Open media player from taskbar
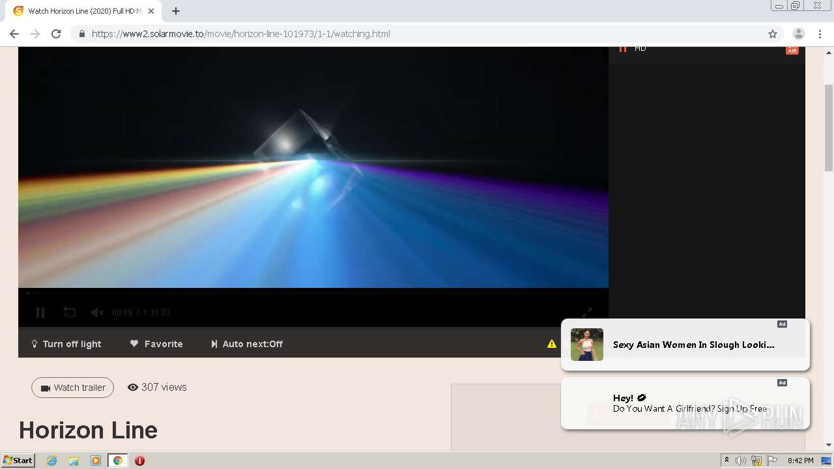 point(96,461)
